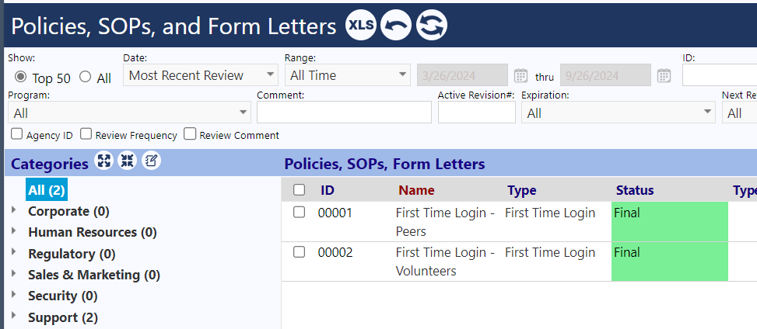Tick the checkbox for row 00001

pos(300,212)
